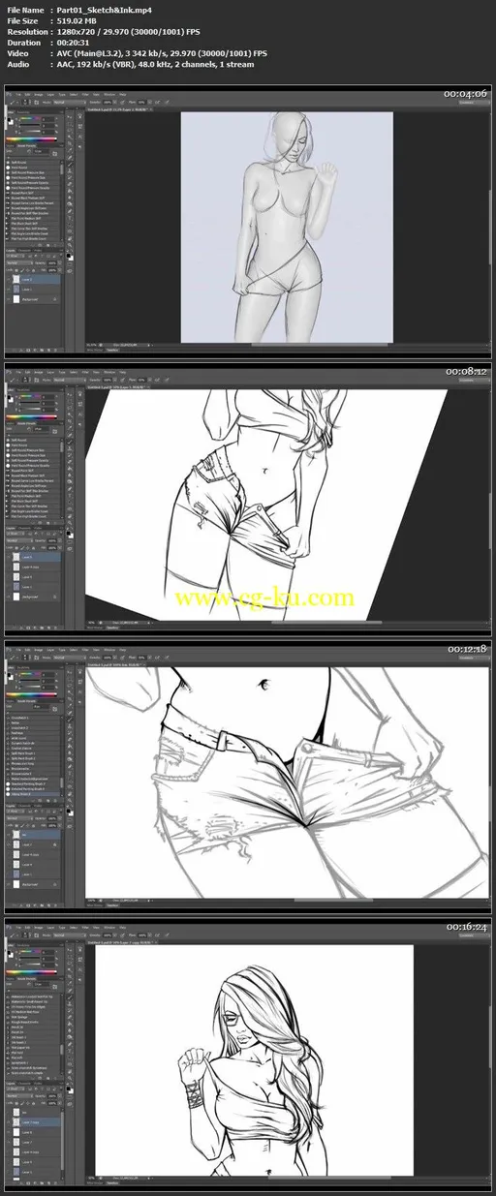Click the file size value 519.02 MB
Screen dimensions: 496x1196
click(78, 20)
